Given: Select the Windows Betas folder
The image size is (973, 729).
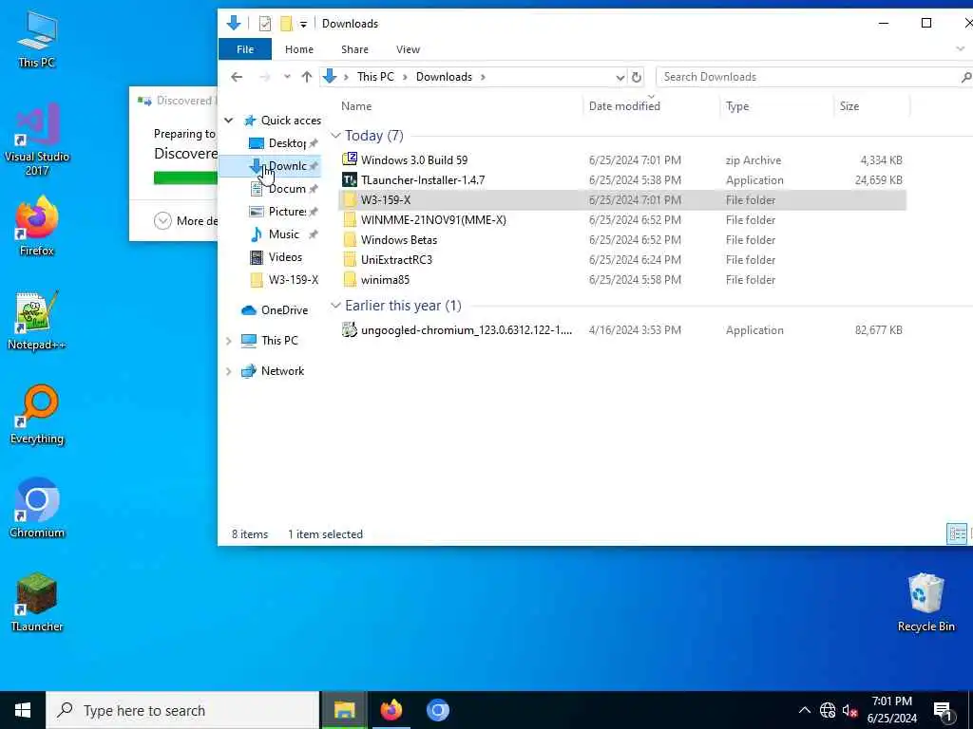Looking at the screenshot, I should point(398,239).
